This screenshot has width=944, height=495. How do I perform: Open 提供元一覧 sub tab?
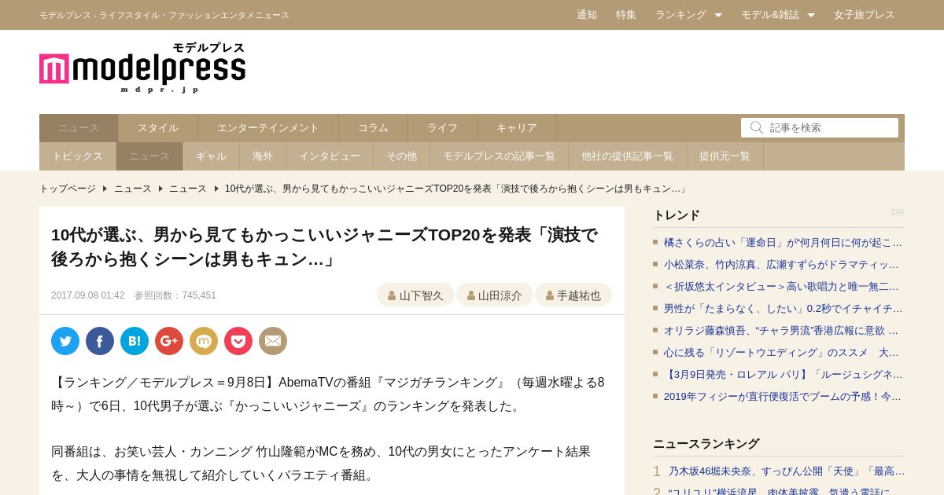click(x=725, y=156)
